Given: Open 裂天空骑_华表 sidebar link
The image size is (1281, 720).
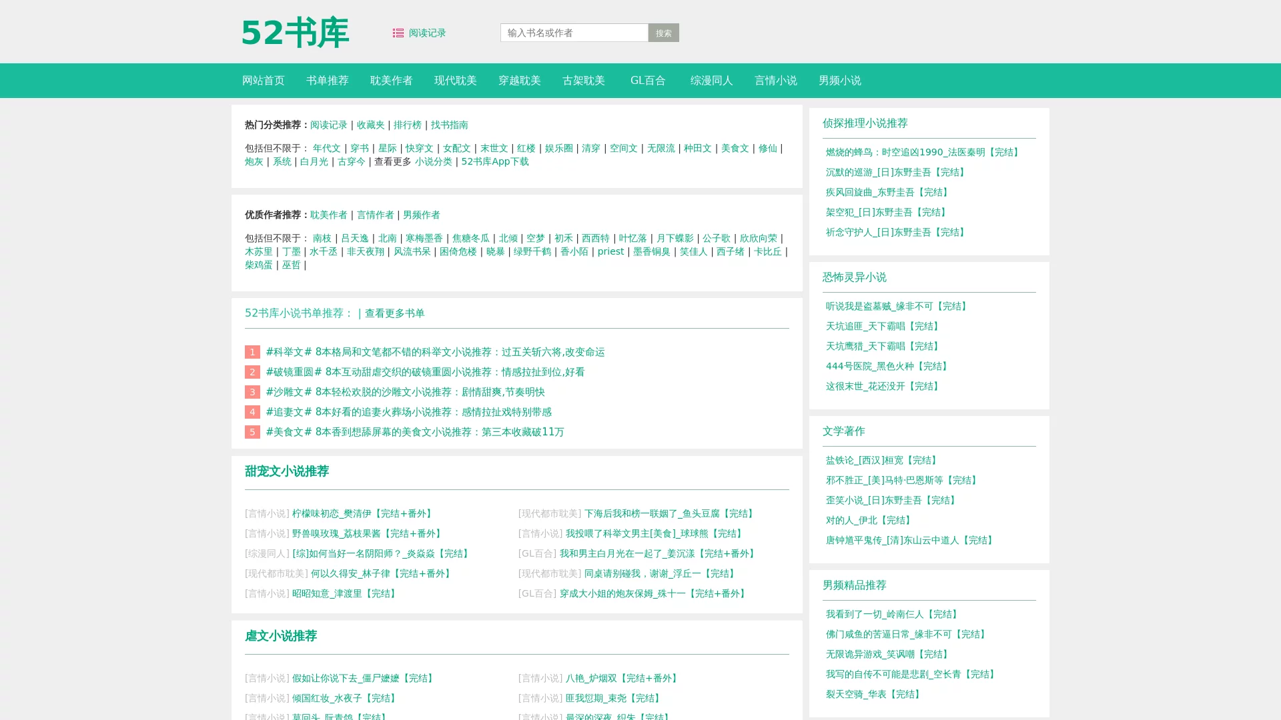Looking at the screenshot, I should point(875,694).
